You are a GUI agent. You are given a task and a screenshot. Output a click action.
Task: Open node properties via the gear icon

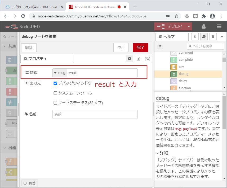[129, 59]
